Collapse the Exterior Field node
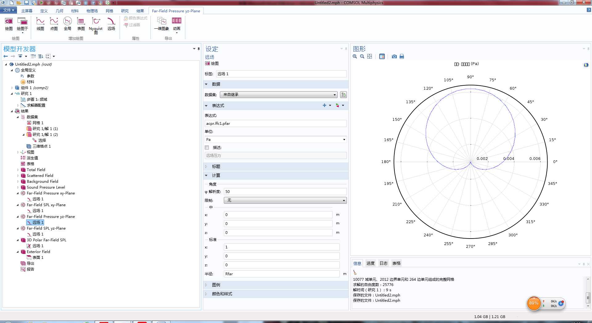592x323 pixels. [x=18, y=252]
